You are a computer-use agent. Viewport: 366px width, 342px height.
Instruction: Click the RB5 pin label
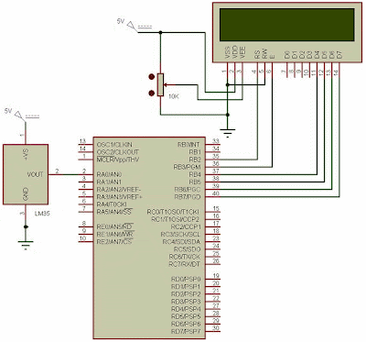click(195, 182)
